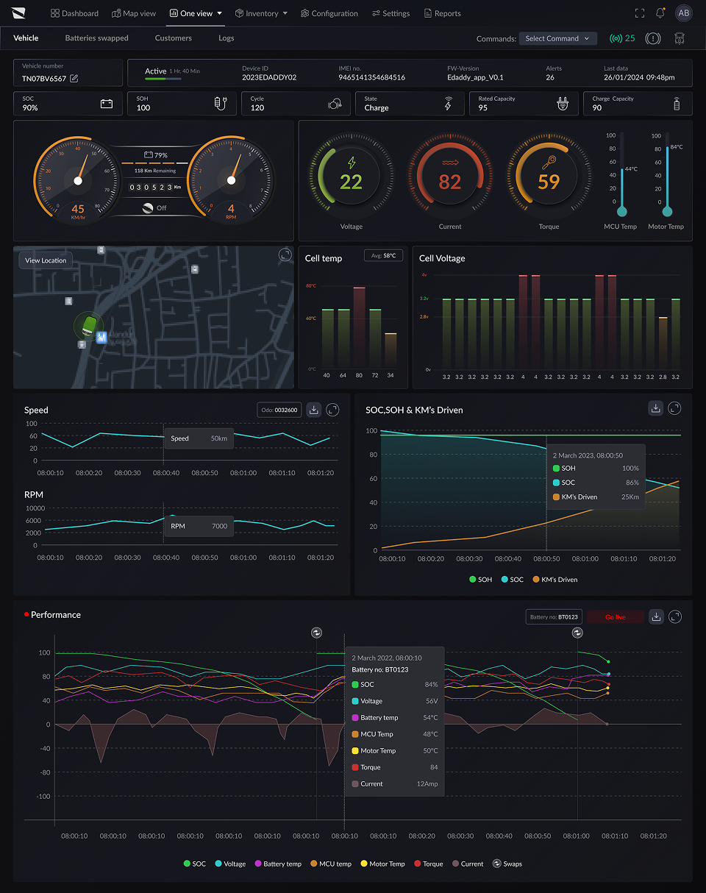Enter fullscreen mode via top bar icon
706x893 pixels.
click(x=639, y=13)
